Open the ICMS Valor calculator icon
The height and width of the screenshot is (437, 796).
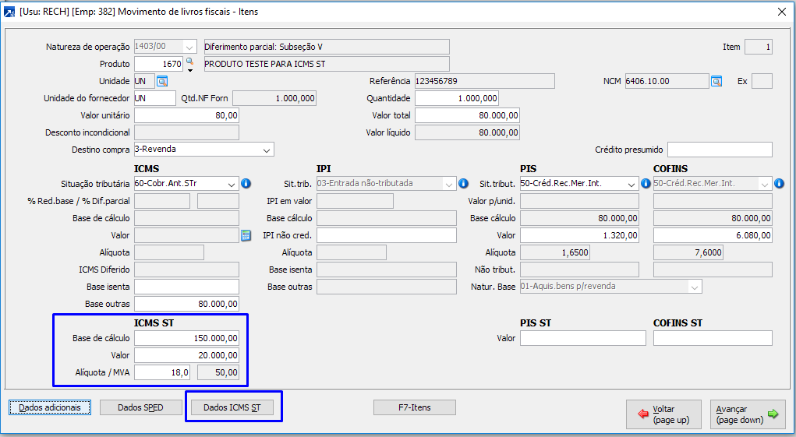(x=246, y=235)
